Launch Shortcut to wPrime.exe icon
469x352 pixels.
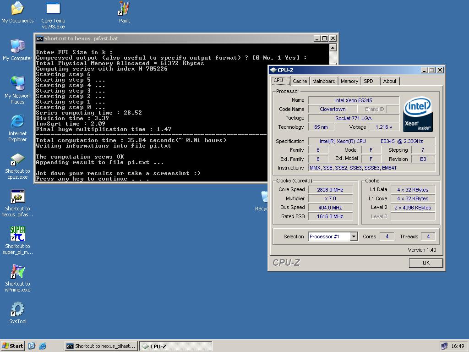(17, 271)
